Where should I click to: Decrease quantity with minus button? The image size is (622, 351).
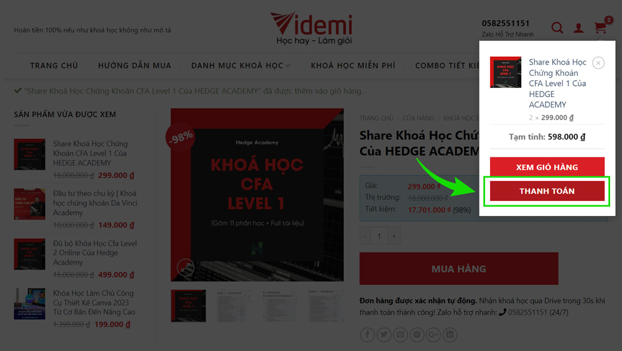[x=365, y=236]
